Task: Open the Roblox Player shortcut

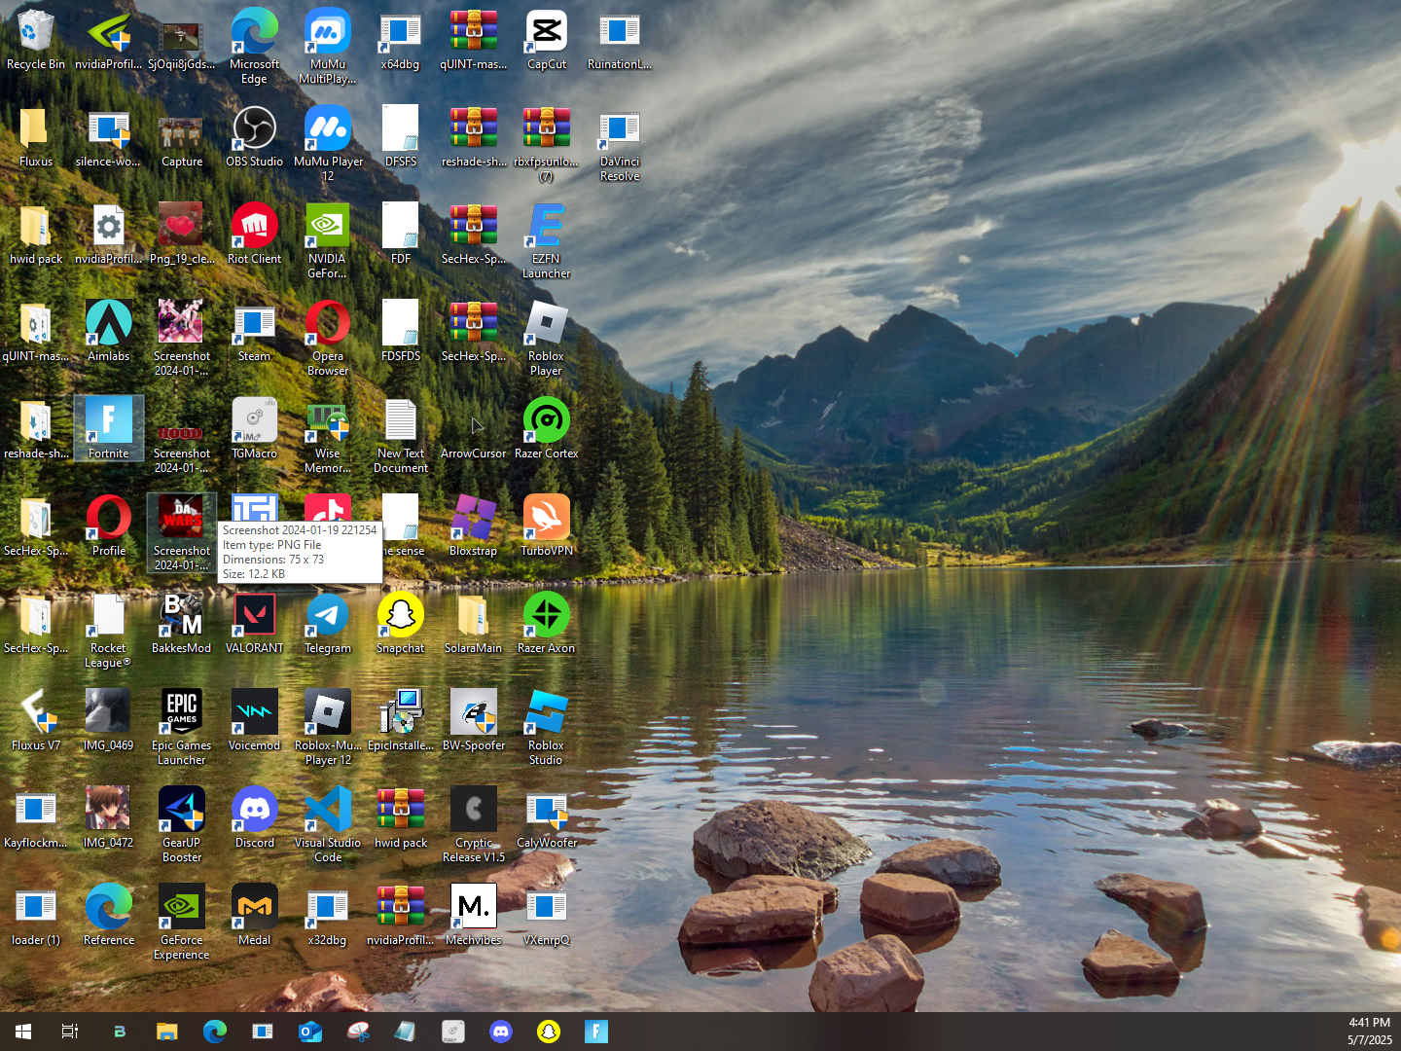Action: [547, 338]
